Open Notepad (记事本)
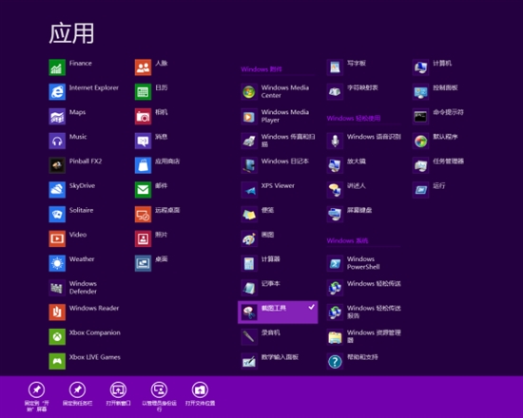 pos(261,288)
